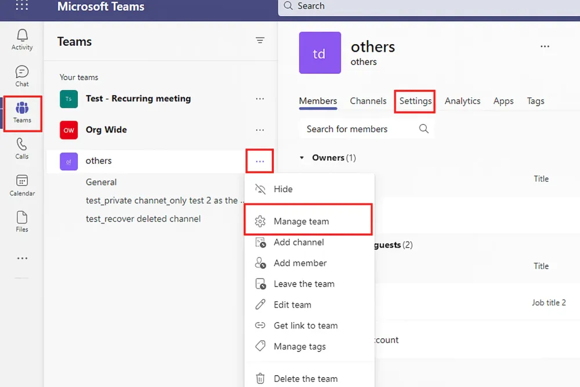Open more options for Org Wide team
This screenshot has height=387, width=580.
(x=259, y=130)
